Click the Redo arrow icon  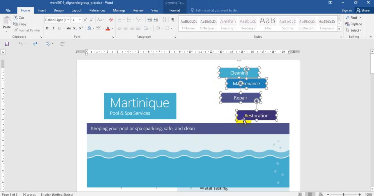pyautogui.click(x=35, y=44)
